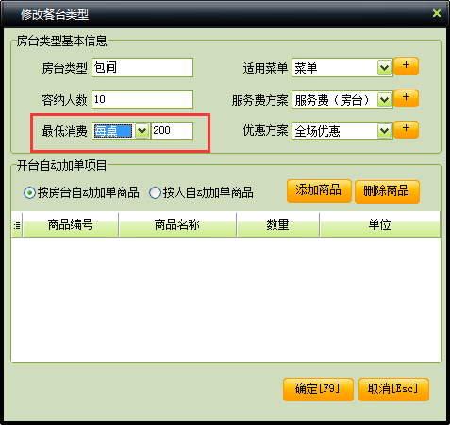
Task: Click the 单位 column header
Action: tap(380, 225)
